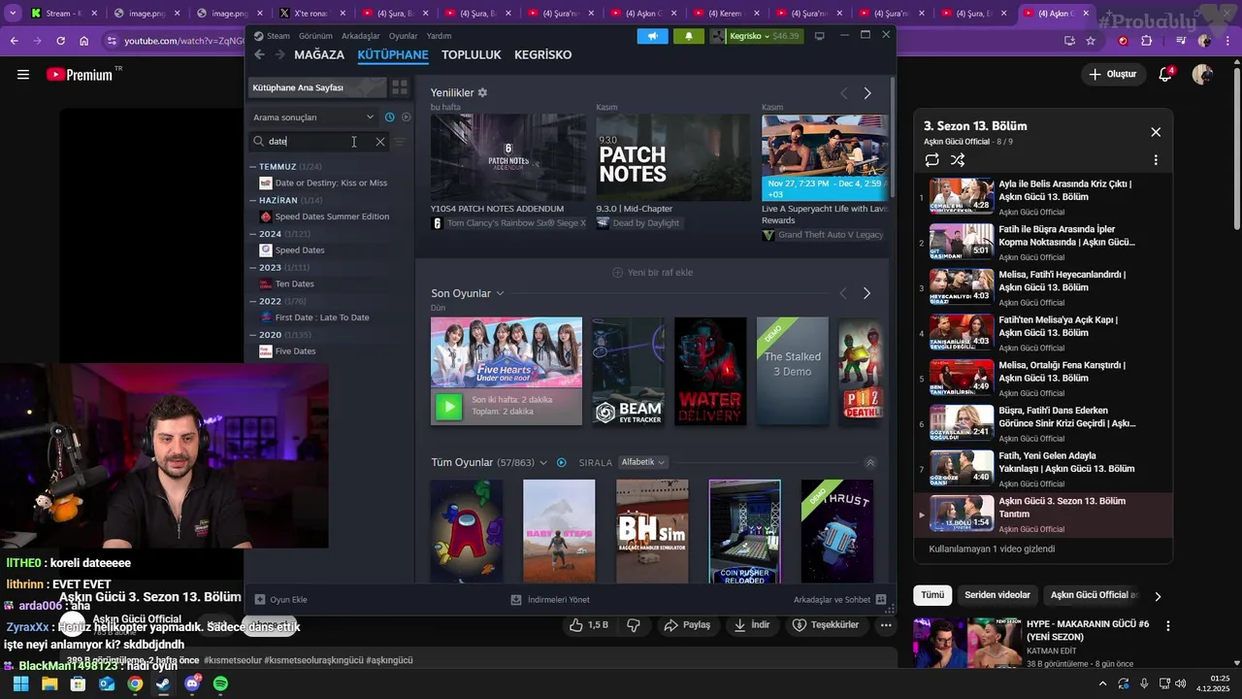
Task: Open Oyunlar menu
Action: pos(403,36)
